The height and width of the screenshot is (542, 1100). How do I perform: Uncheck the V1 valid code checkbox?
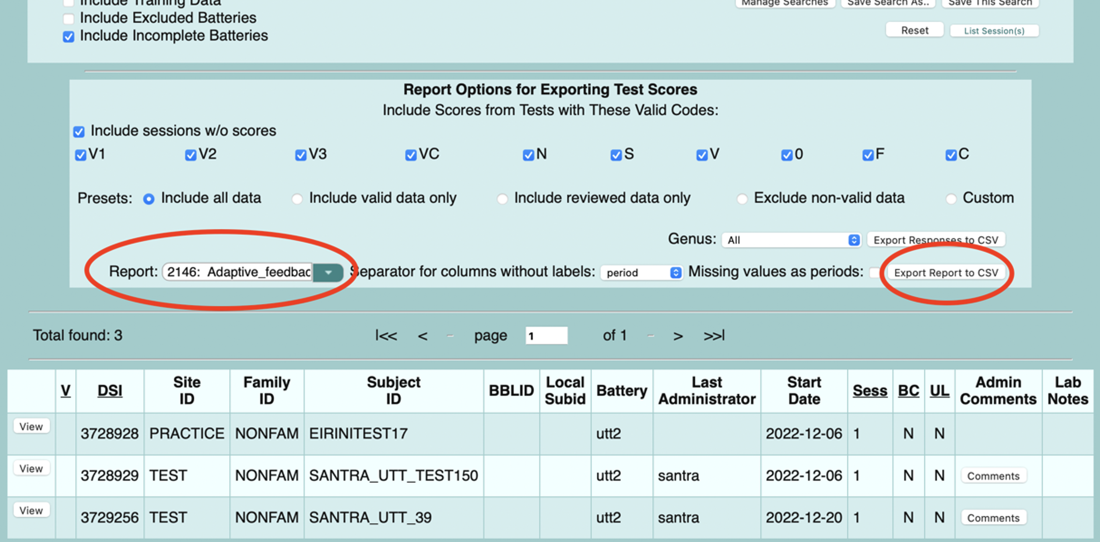coord(81,155)
